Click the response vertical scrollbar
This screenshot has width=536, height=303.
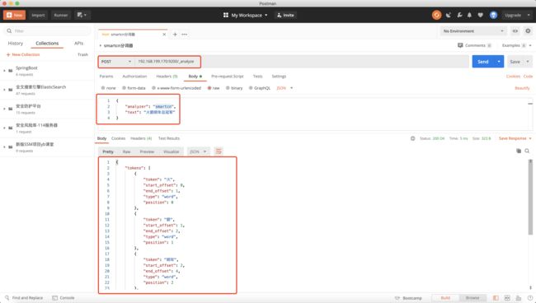(530, 198)
